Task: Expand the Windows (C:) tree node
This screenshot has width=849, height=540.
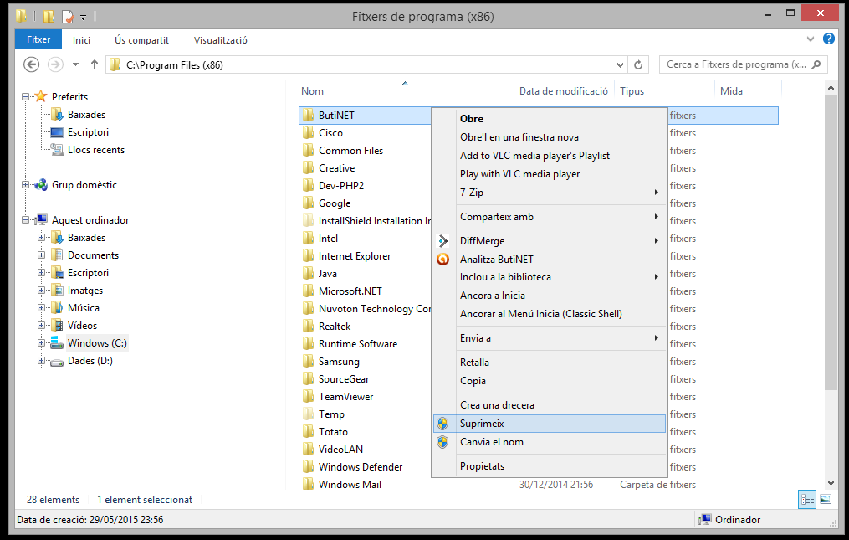Action: pos(41,342)
